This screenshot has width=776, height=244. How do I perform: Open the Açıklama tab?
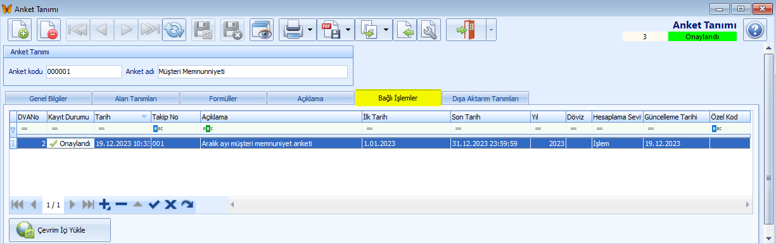[x=310, y=99]
